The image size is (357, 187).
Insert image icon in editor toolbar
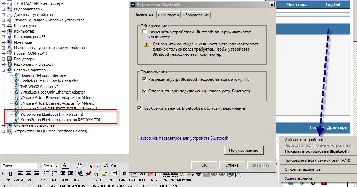pyautogui.click(x=105, y=173)
